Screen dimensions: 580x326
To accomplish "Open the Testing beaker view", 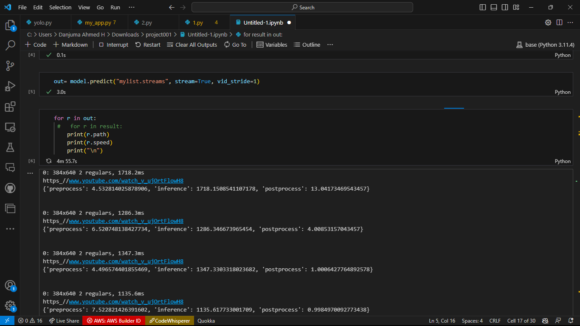I will (10, 147).
